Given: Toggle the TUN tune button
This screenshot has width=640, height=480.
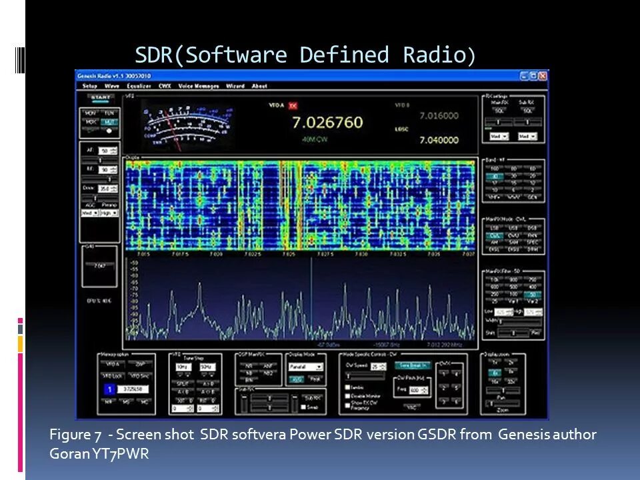Looking at the screenshot, I should [109, 113].
